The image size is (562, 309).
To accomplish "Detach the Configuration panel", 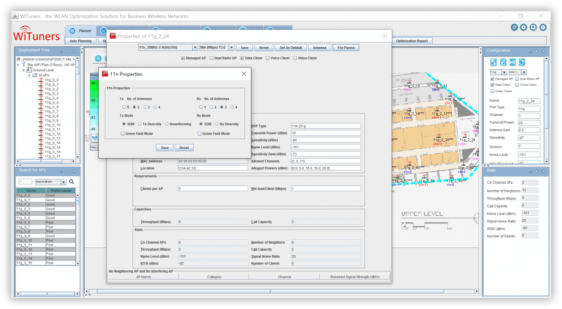I will [543, 51].
